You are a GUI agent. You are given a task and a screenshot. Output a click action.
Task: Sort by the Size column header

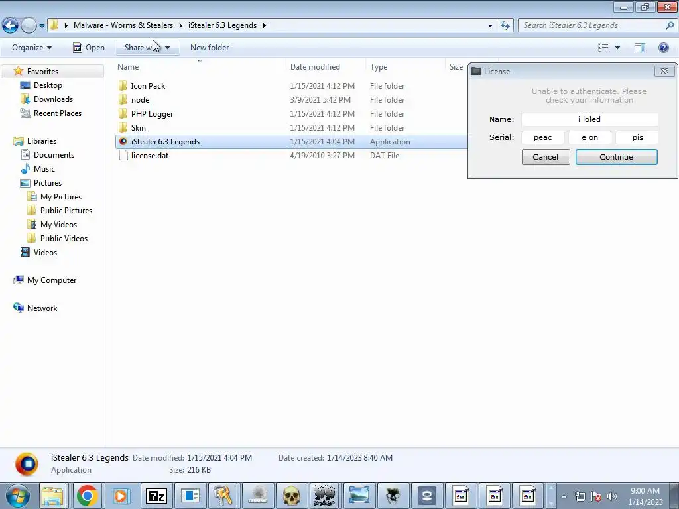pos(456,67)
